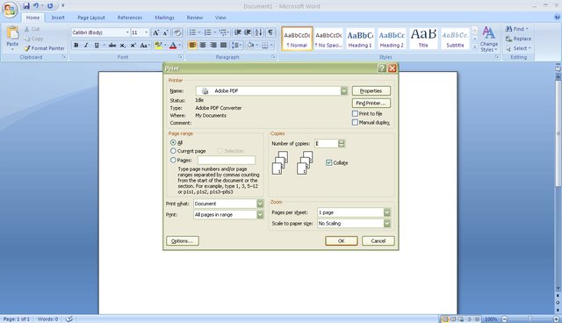562x323 pixels.
Task: Apply the Title style
Action: coord(423,39)
